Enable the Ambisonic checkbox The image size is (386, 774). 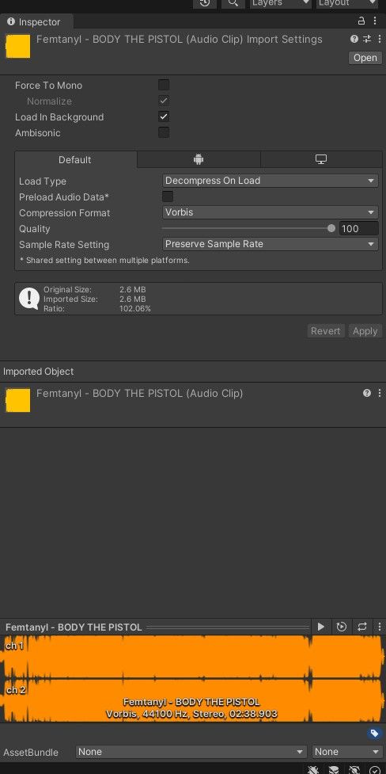pyautogui.click(x=164, y=132)
